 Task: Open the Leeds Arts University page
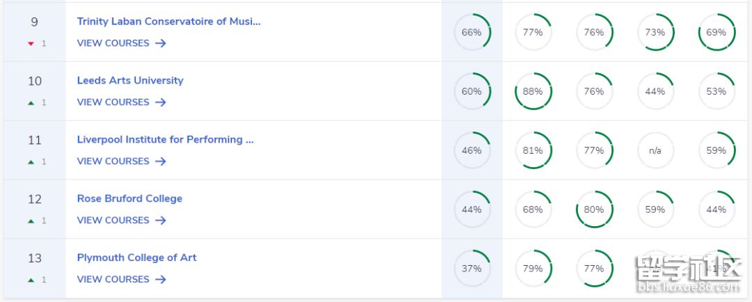130,81
